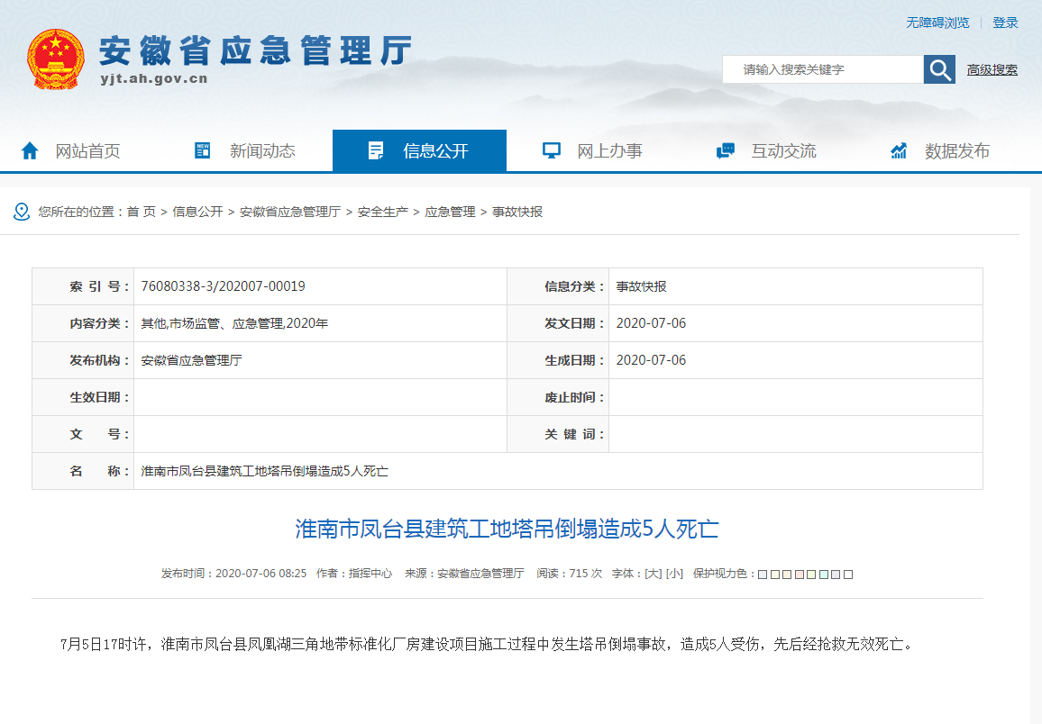Select the peach eye-protection swatch
Screen dimensions: 1042x724
click(x=787, y=575)
